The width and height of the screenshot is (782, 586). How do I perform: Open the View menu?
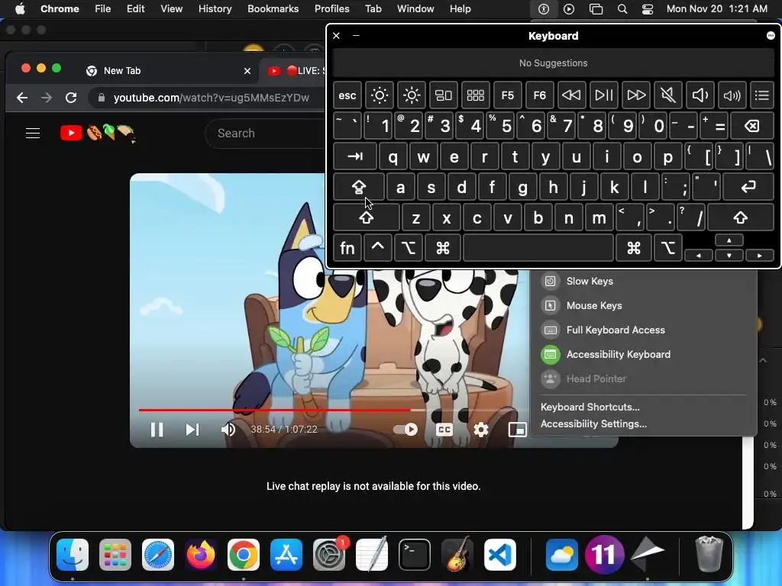coord(172,9)
